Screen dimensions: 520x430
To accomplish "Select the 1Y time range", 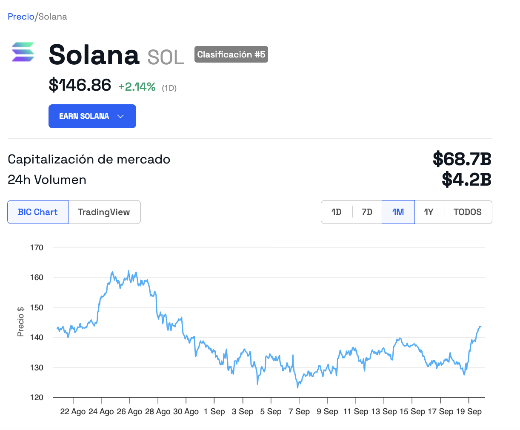I will click(429, 212).
